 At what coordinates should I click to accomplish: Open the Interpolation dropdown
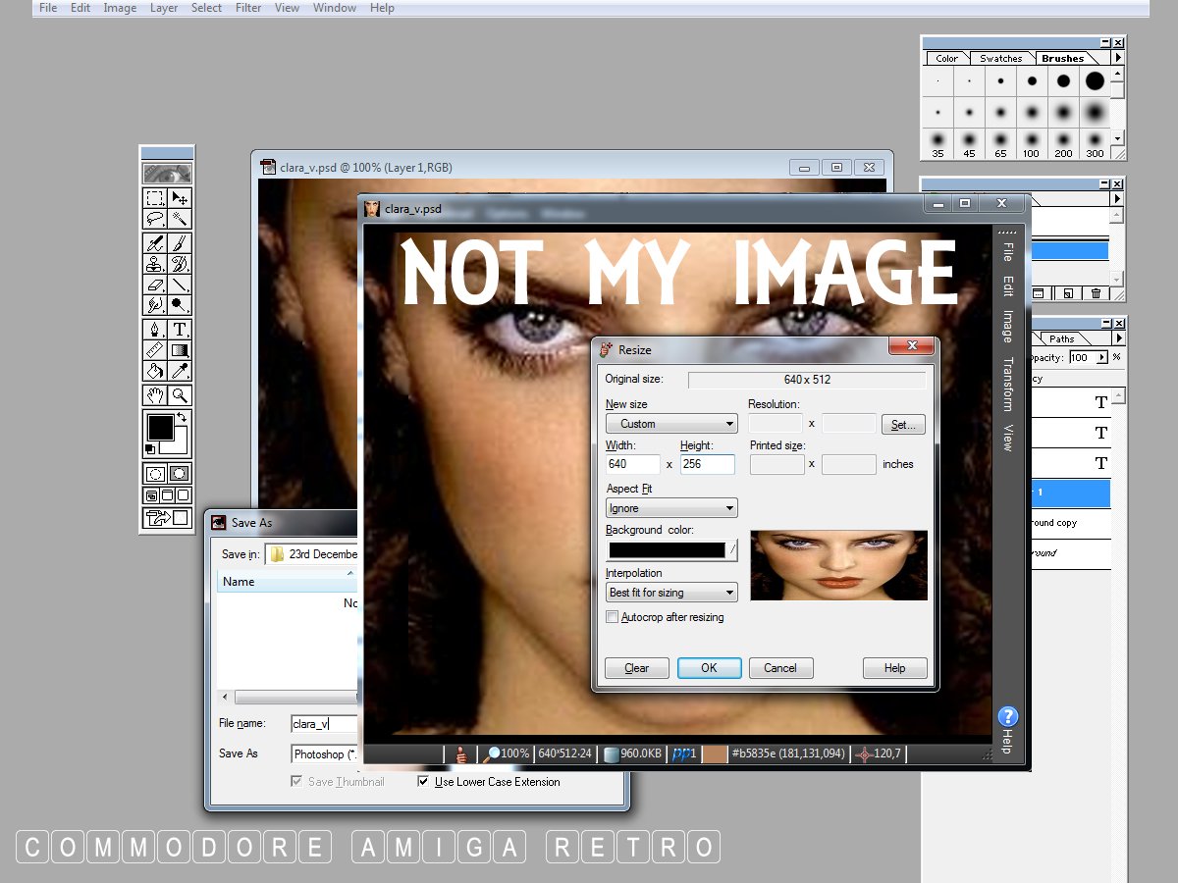[671, 593]
